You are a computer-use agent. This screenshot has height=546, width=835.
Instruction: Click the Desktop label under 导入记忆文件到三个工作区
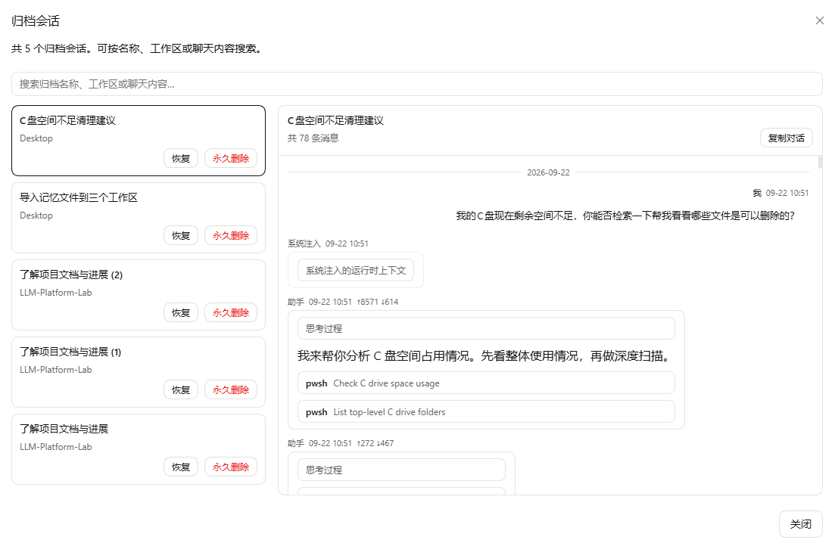coord(36,216)
